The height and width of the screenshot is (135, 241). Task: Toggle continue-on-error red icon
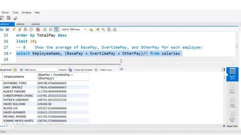(x=38, y=29)
